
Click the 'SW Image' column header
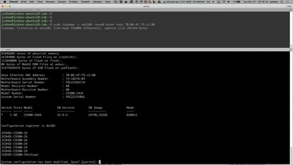pos(95,108)
